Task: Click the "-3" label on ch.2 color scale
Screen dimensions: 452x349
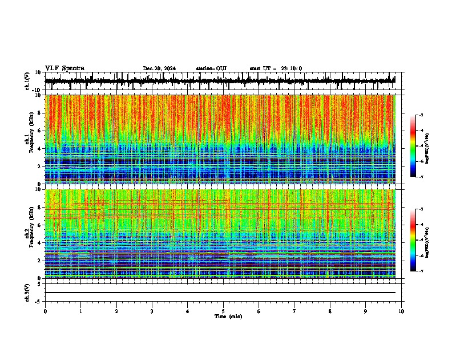Action: (421, 209)
